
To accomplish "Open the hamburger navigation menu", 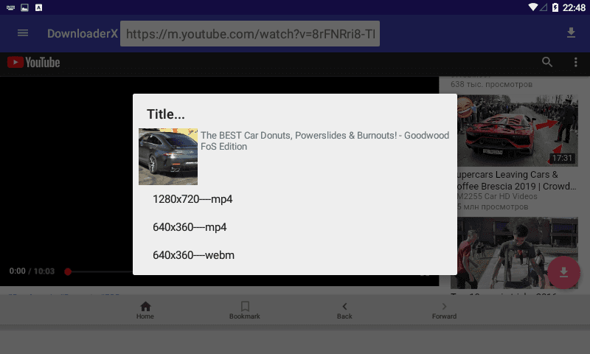I will click(23, 33).
